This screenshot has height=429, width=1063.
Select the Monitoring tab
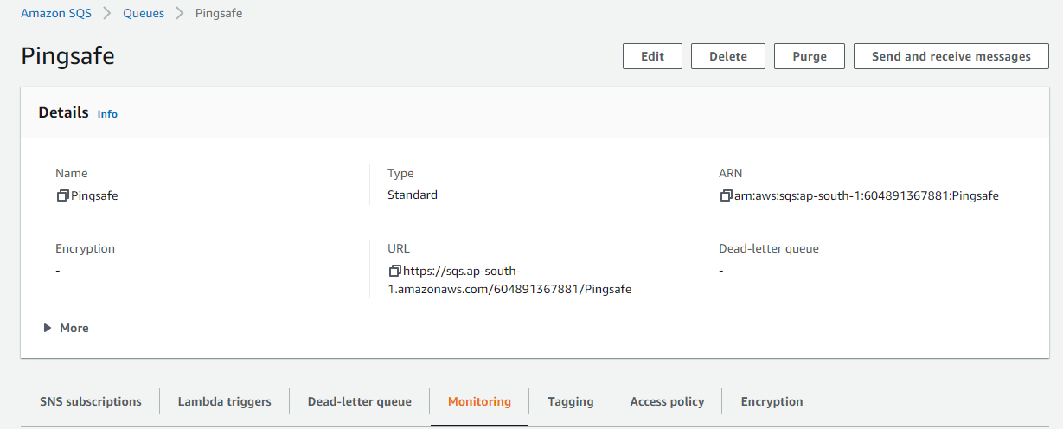click(x=479, y=401)
